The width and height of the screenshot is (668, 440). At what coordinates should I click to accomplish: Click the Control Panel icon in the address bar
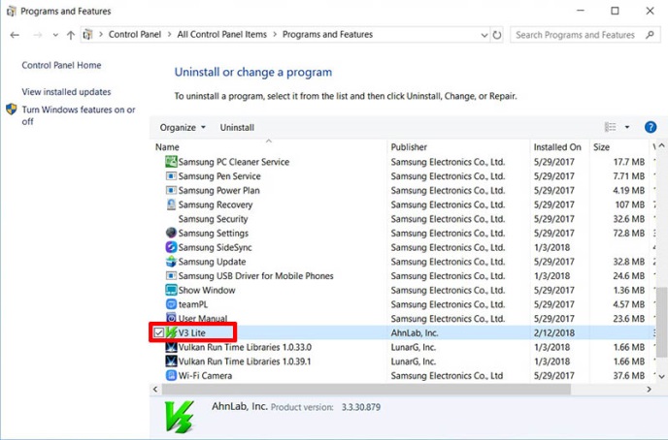click(x=87, y=35)
